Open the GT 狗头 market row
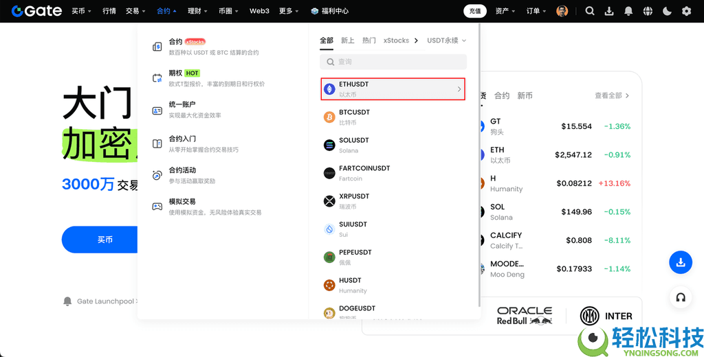Screen dimensions: 704x357 click(555, 126)
